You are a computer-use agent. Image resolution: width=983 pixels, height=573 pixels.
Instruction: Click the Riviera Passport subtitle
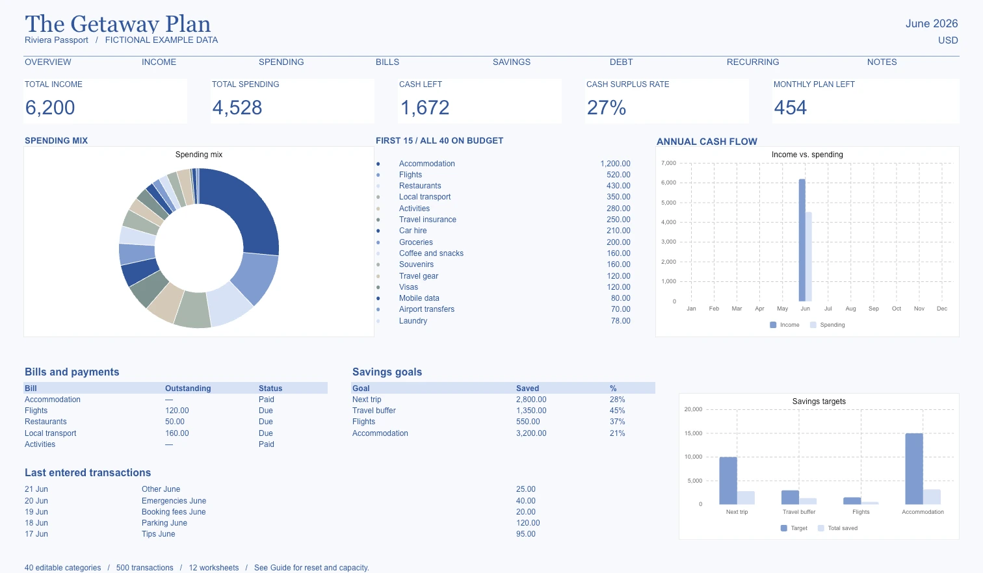57,40
